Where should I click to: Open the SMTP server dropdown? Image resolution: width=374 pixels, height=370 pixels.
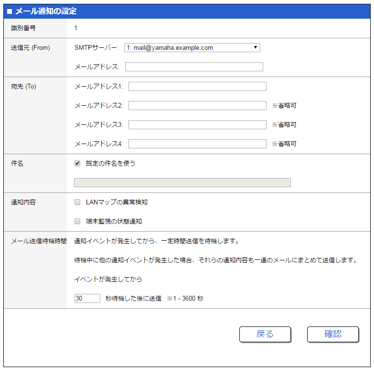[192, 47]
